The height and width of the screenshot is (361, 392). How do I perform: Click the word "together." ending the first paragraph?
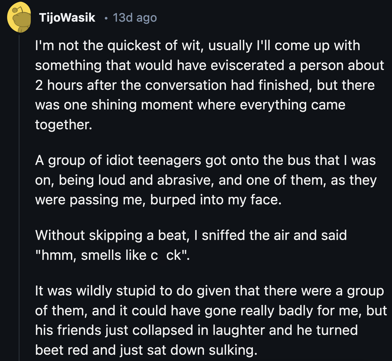[x=64, y=125]
